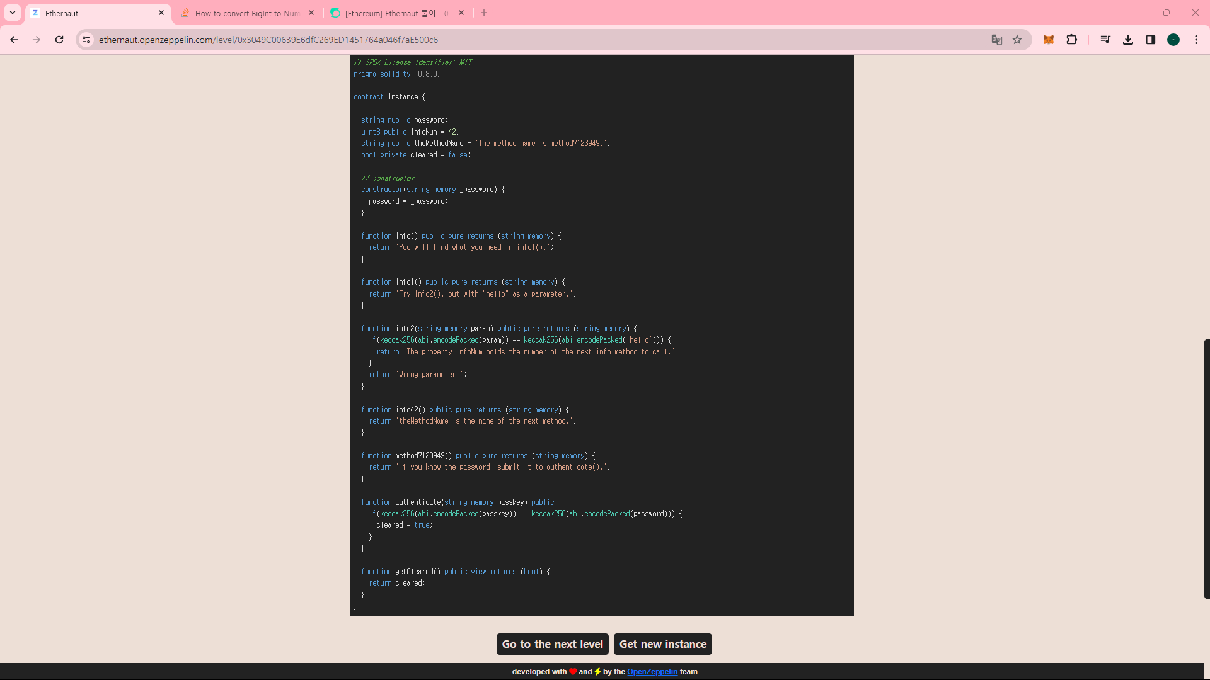Bookmark this page with the star icon
The width and height of the screenshot is (1210, 680).
1017,40
